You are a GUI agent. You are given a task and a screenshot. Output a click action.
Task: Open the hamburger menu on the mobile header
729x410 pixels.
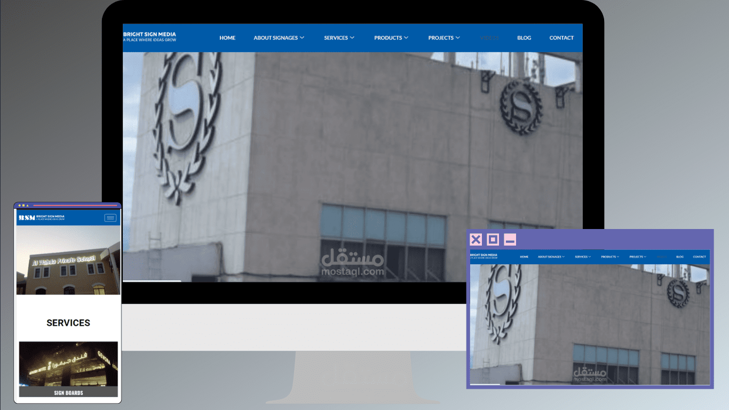[x=110, y=218]
